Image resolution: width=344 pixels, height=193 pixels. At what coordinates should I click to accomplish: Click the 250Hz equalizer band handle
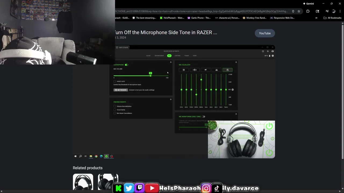coord(196,94)
